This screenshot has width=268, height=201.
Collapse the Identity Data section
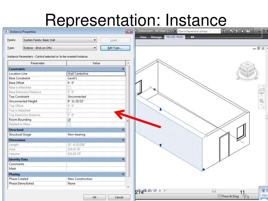point(123,159)
